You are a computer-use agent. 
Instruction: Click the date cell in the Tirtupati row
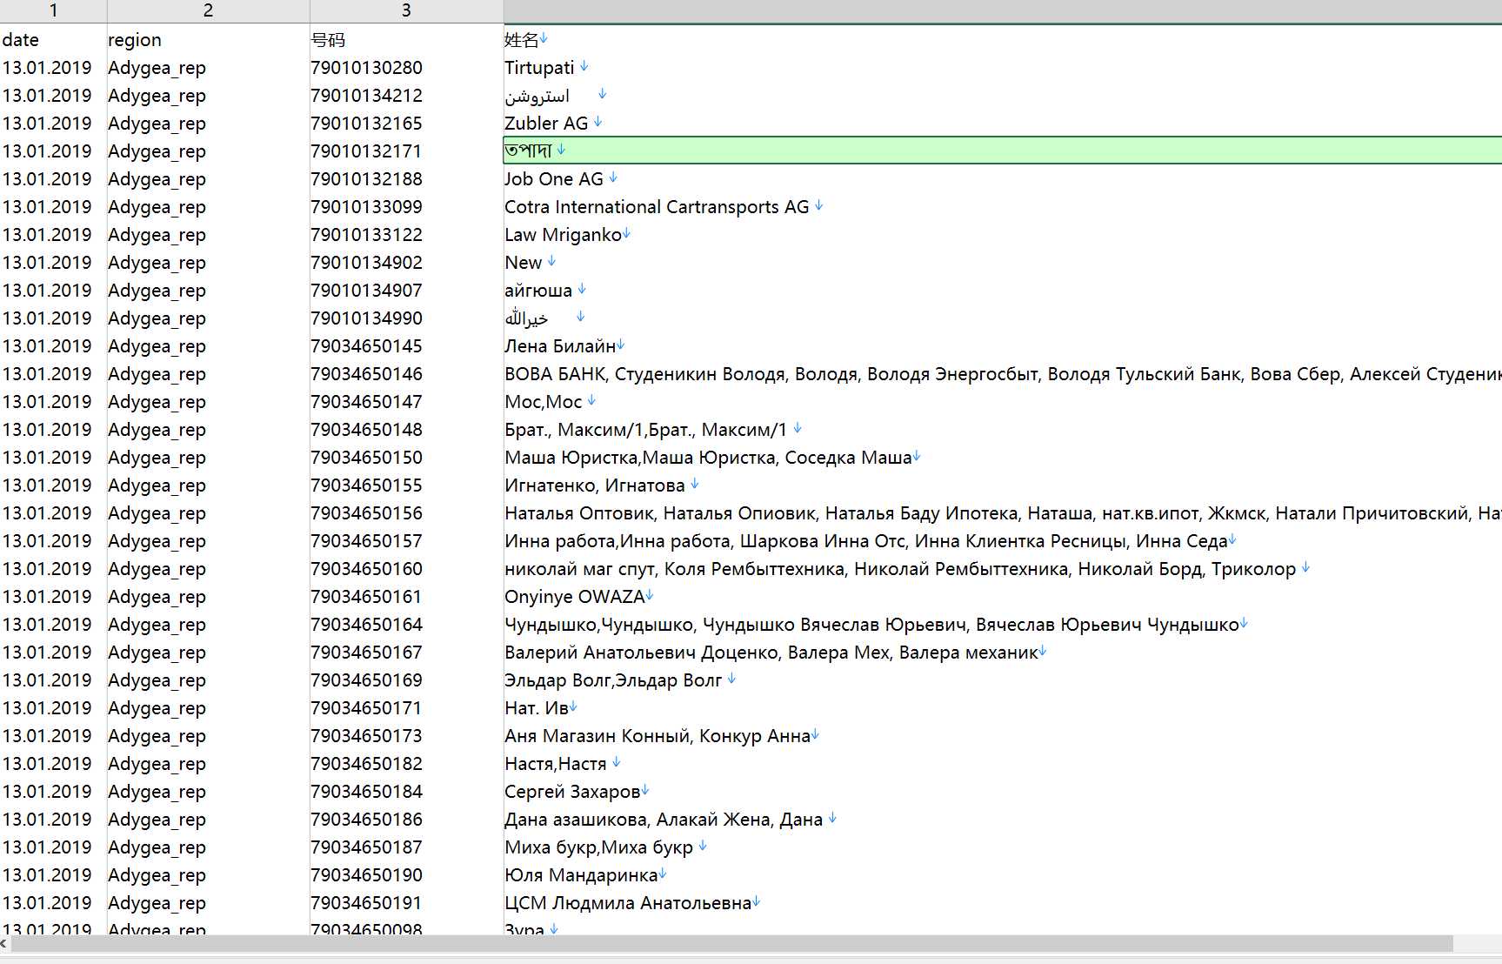53,68
